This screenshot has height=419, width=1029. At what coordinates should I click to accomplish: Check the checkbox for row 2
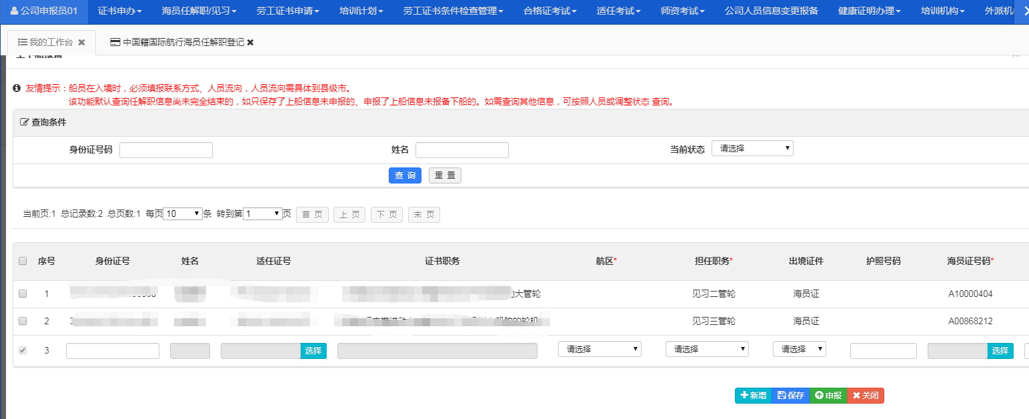pyautogui.click(x=23, y=321)
